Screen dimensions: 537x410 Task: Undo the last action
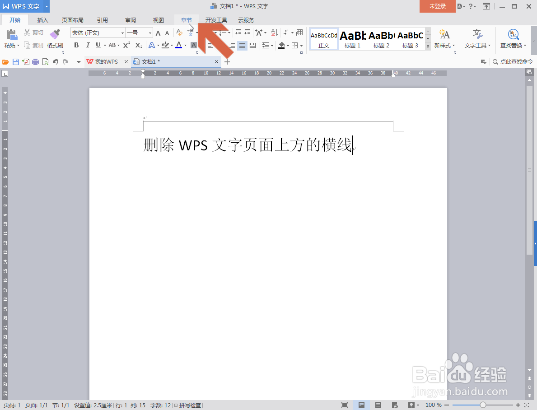[x=56, y=62]
